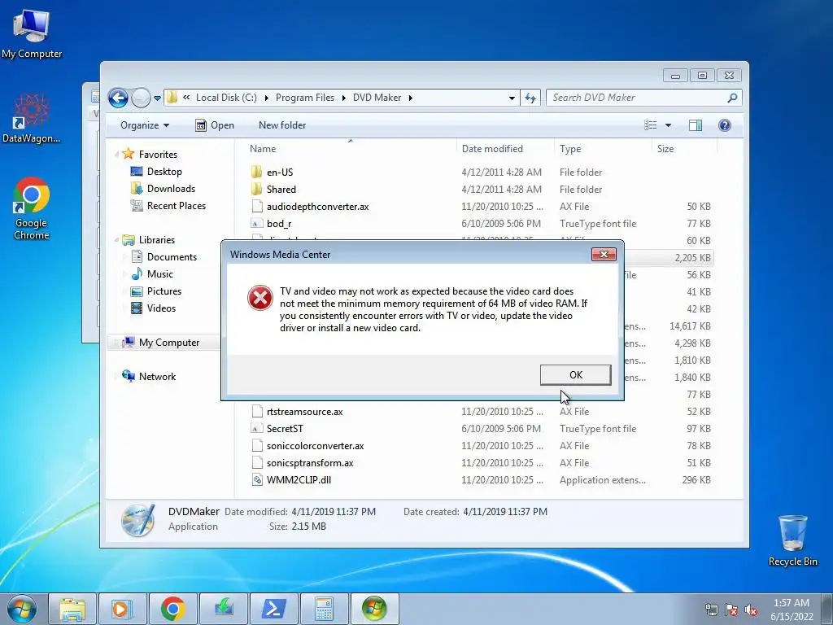Screen dimensions: 833x625
Task: Select the Shared folder
Action: pyautogui.click(x=281, y=189)
